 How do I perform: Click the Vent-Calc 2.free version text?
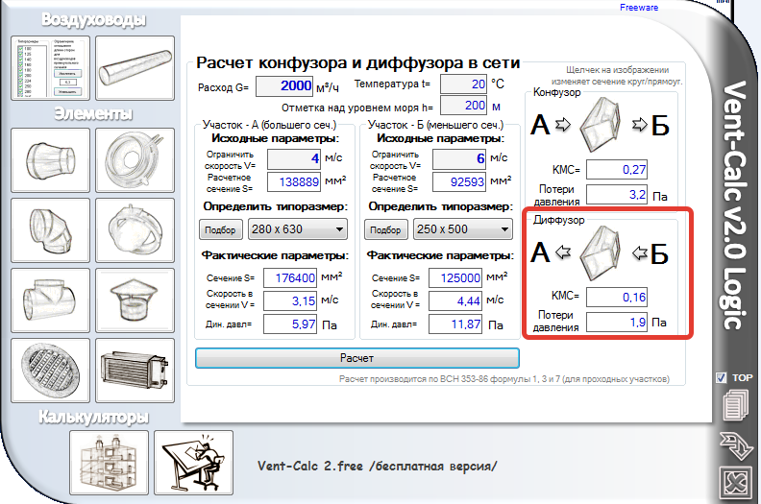click(x=377, y=466)
